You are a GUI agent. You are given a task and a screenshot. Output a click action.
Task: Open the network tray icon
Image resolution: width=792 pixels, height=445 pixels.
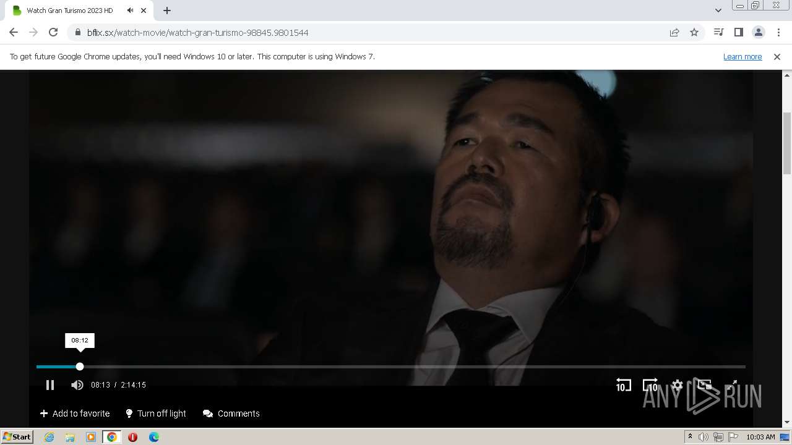point(718,437)
